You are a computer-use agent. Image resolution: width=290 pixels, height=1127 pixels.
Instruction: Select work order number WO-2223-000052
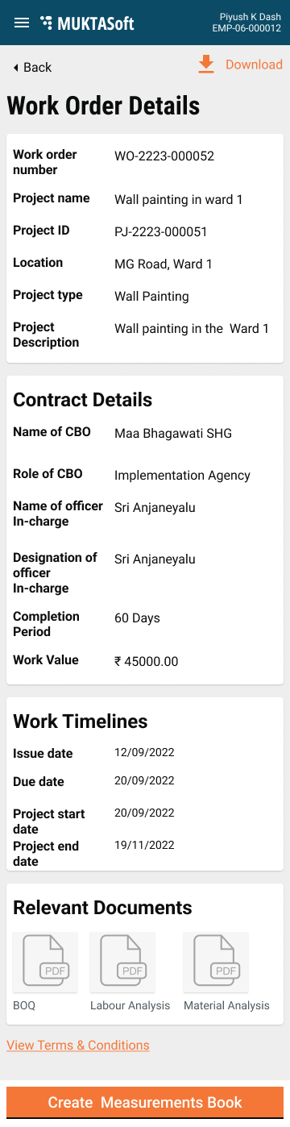pyautogui.click(x=164, y=156)
